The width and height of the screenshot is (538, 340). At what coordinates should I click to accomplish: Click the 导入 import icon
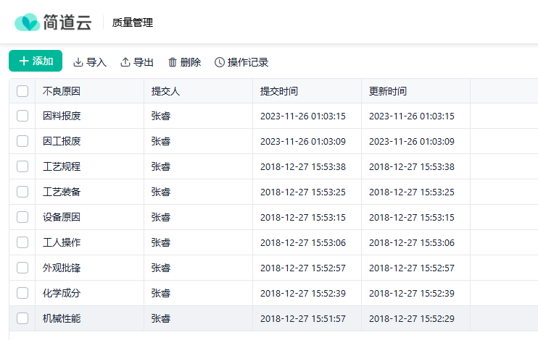78,62
